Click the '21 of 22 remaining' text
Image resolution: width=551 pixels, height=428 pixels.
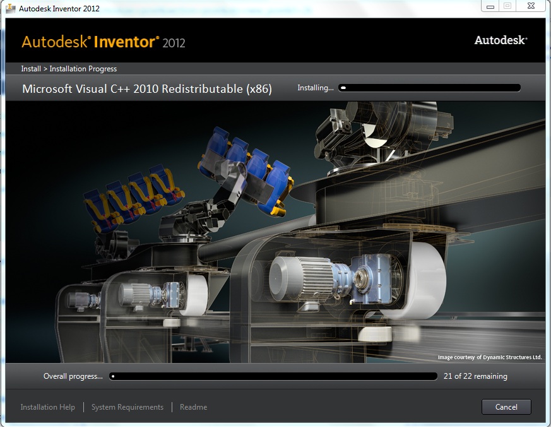475,376
